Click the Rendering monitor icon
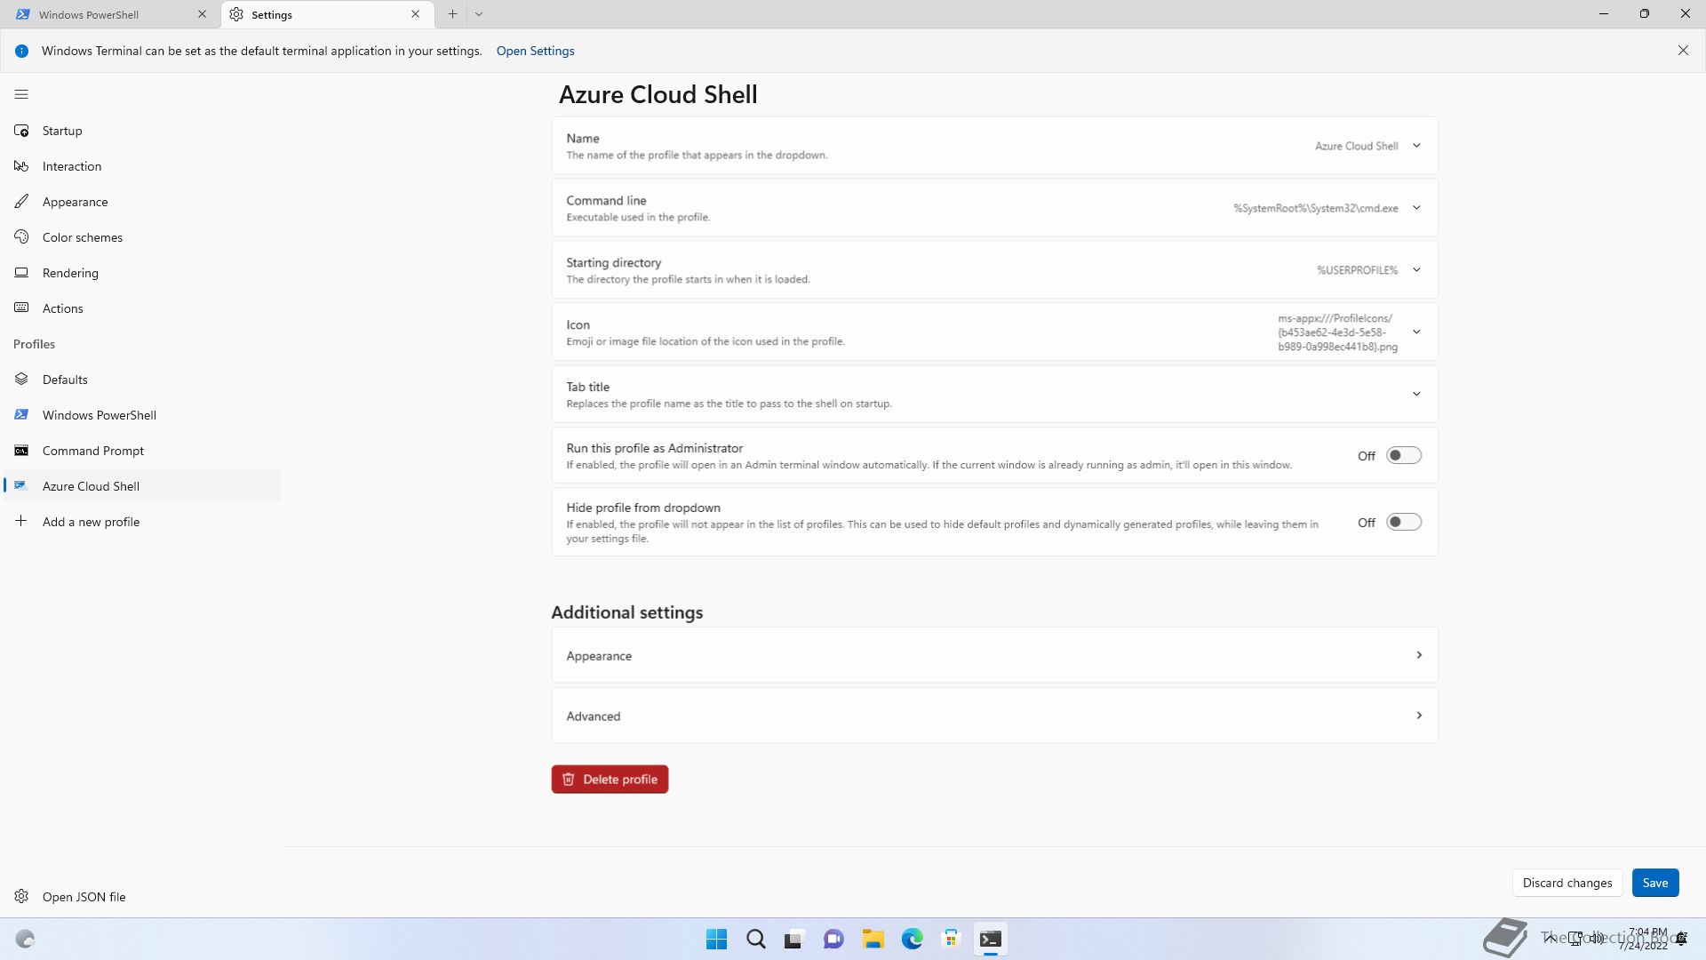 pyautogui.click(x=21, y=273)
